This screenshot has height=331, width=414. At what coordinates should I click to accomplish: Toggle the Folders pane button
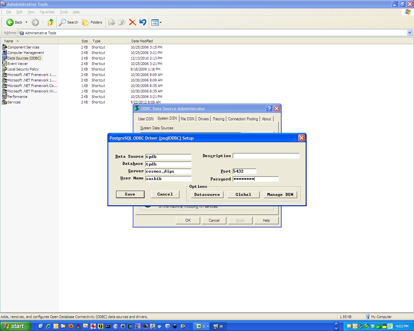click(x=92, y=22)
